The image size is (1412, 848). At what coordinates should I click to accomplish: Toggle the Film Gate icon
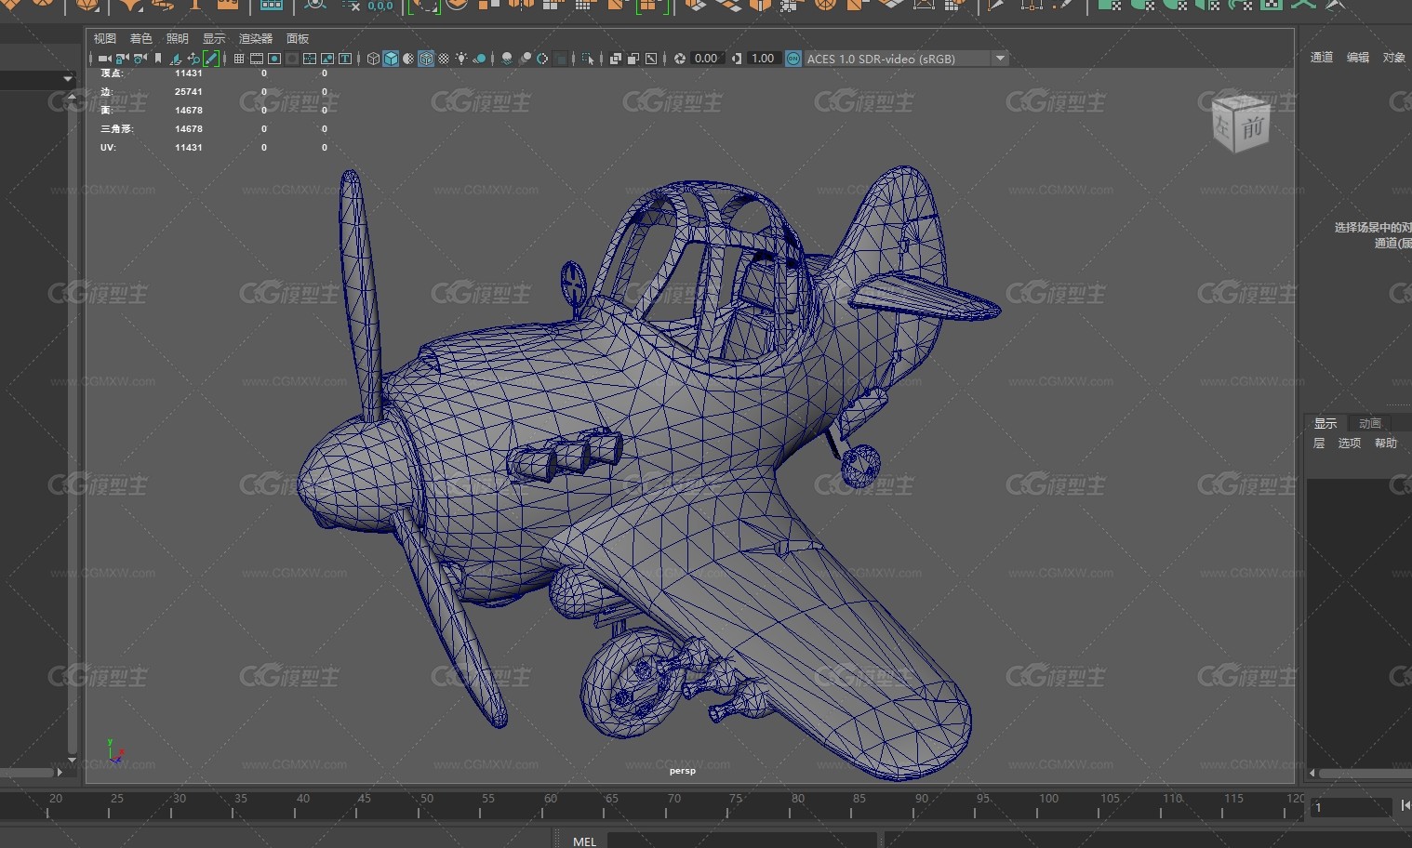257,59
